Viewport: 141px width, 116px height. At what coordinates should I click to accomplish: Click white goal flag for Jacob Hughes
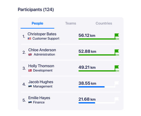[117, 84]
